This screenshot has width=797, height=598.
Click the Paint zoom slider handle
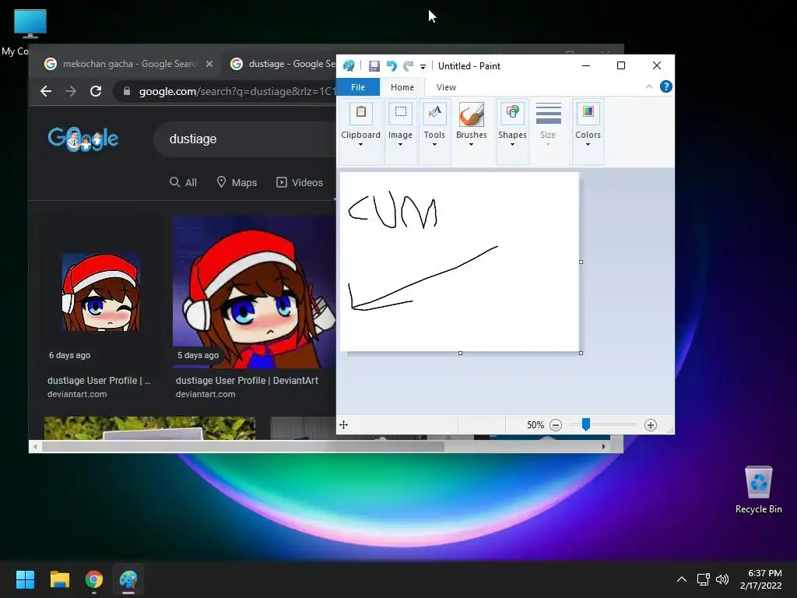tap(586, 424)
